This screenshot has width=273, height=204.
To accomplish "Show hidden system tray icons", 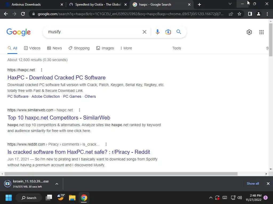I will coord(211,198).
